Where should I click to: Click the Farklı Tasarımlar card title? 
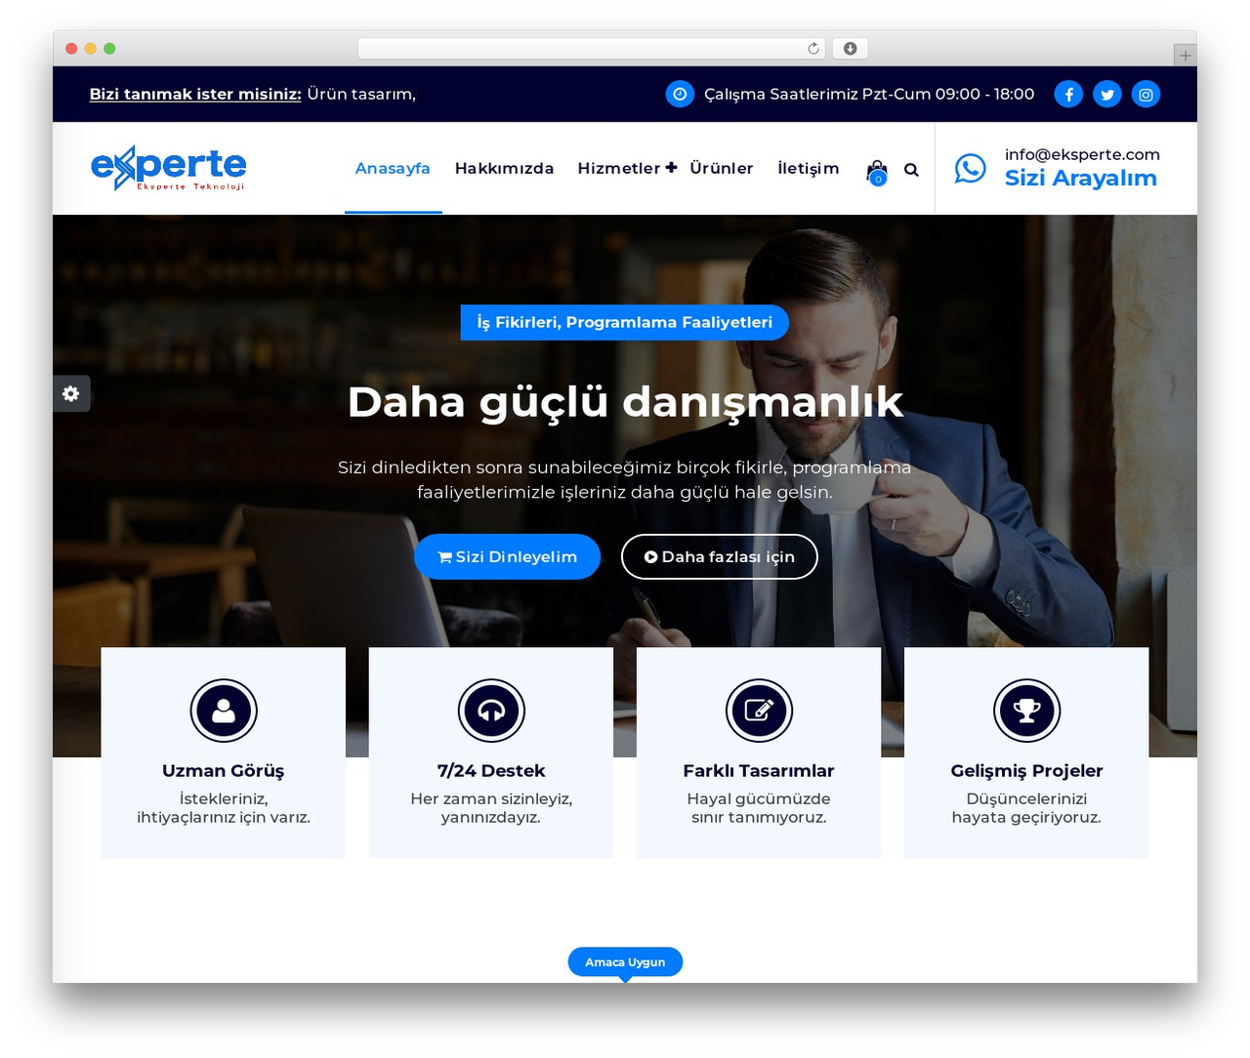click(x=759, y=771)
